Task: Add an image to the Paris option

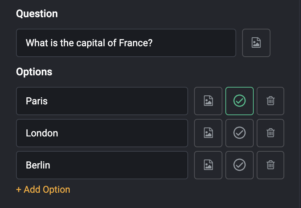Action: point(208,101)
